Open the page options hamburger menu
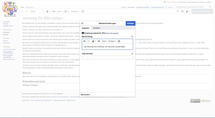215x118 pixels. click(x=183, y=12)
